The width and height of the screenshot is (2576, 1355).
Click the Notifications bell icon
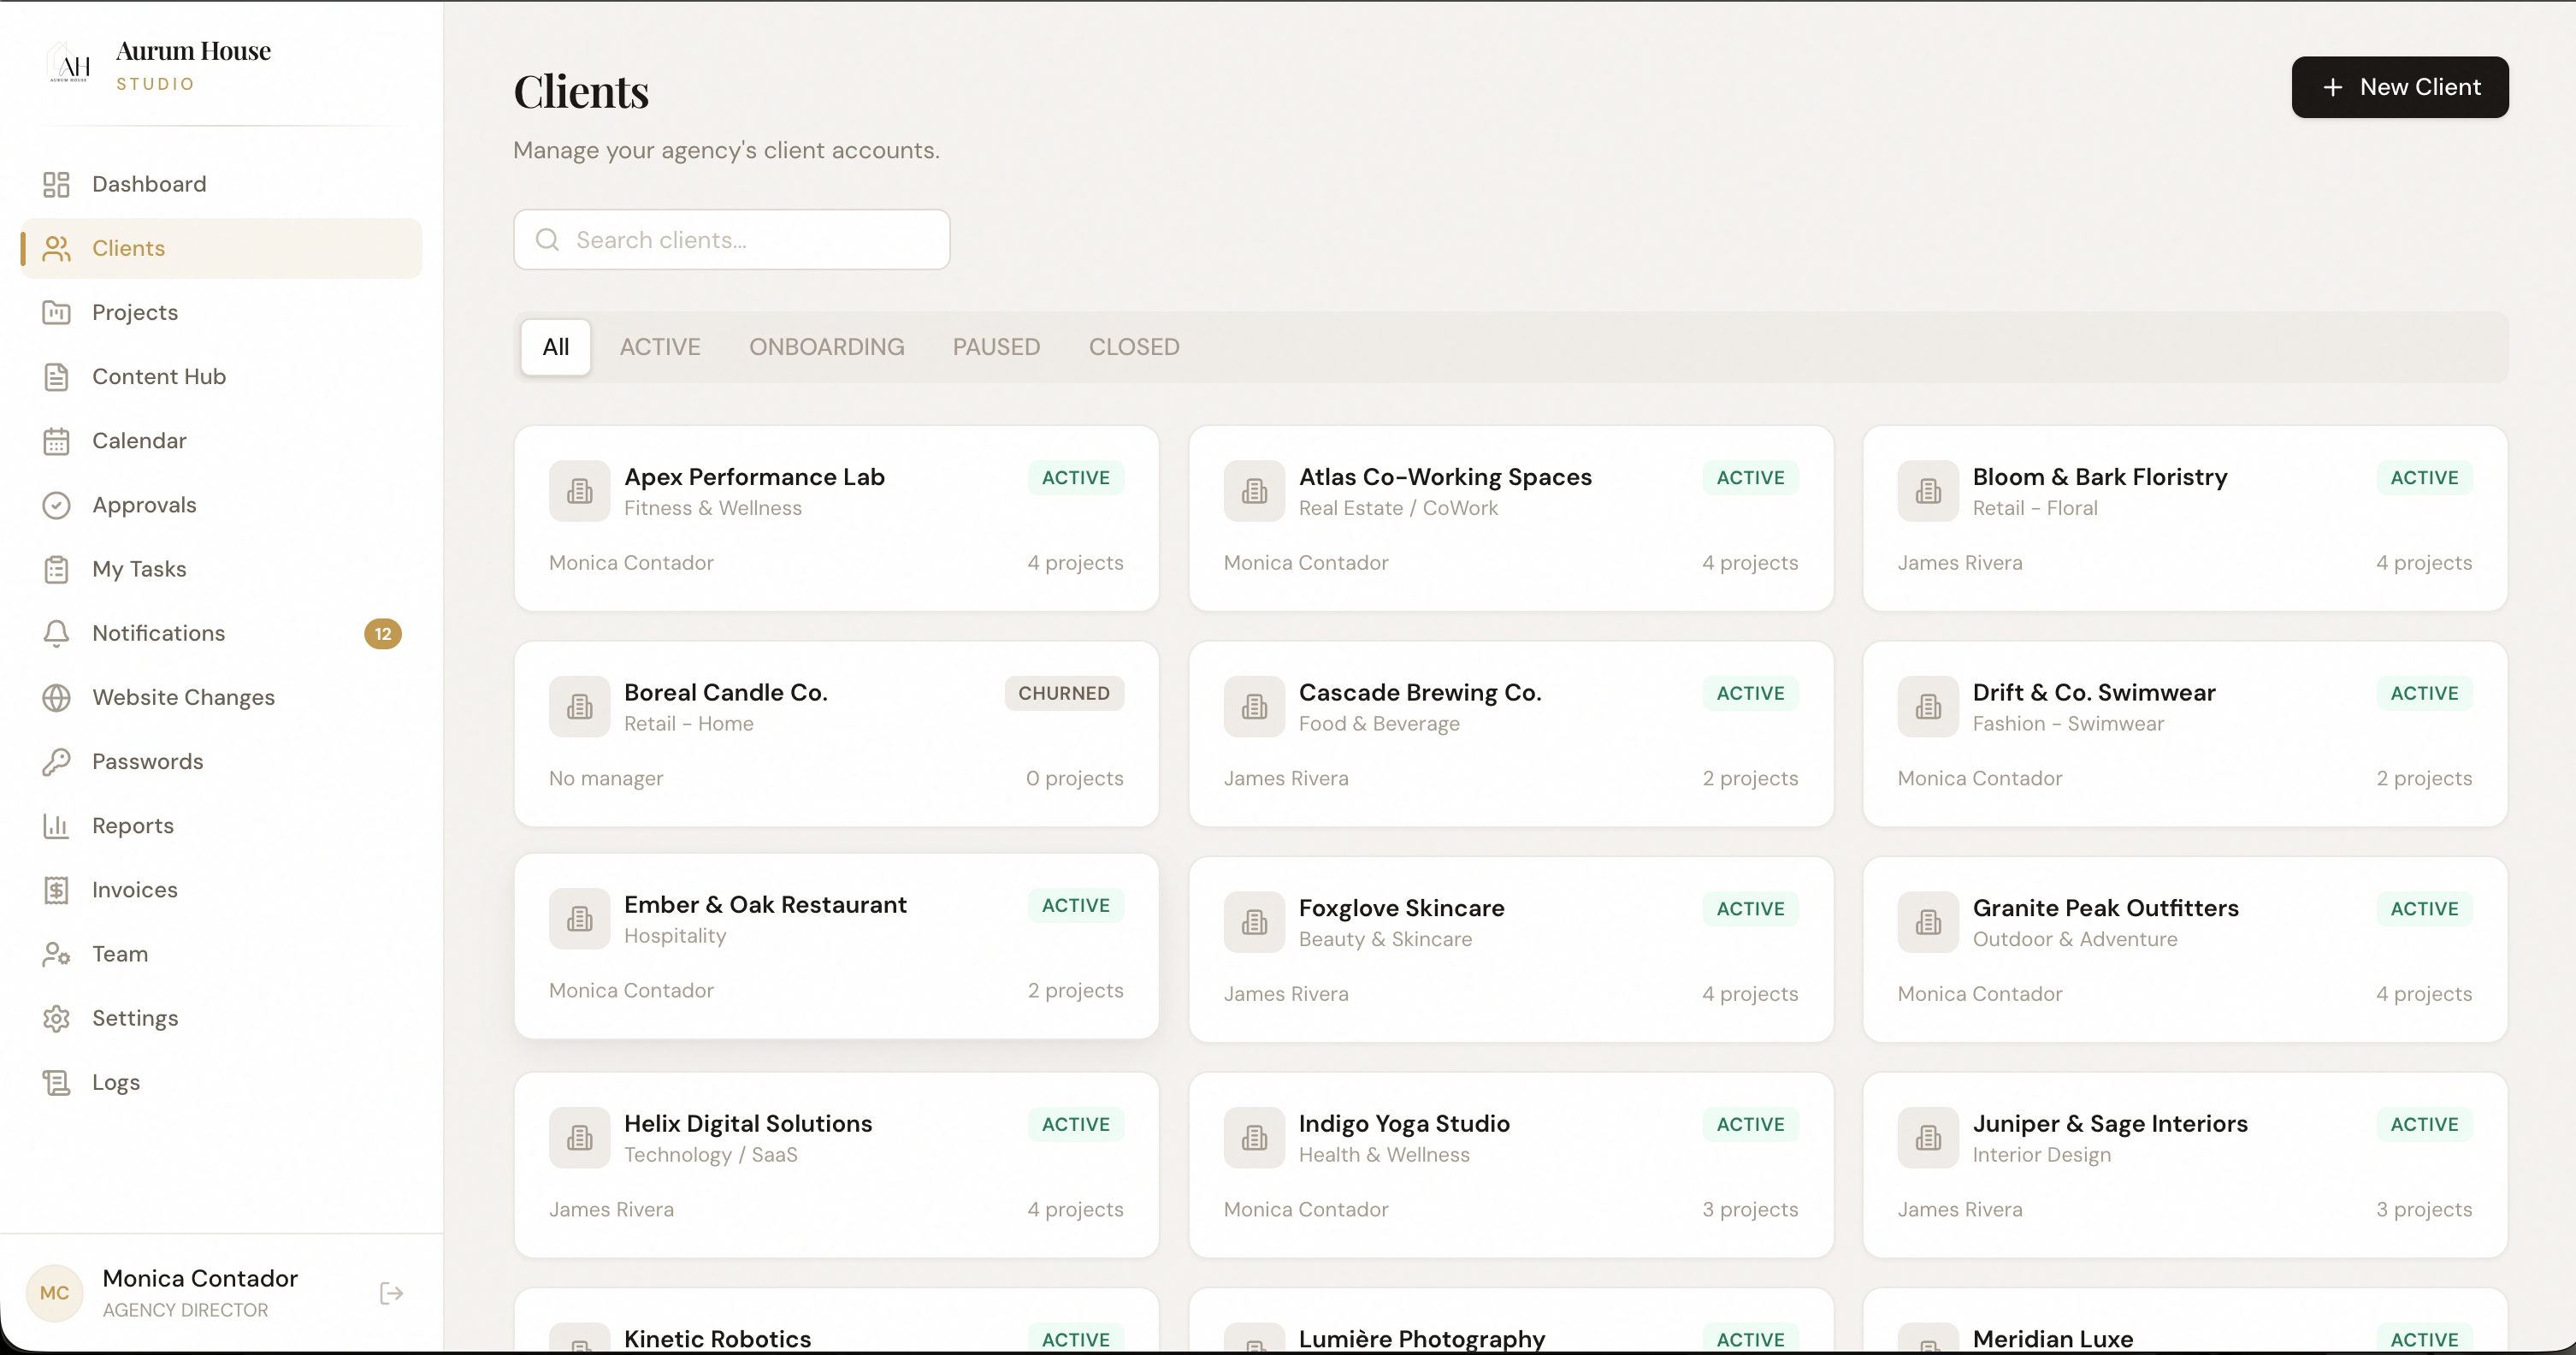[x=57, y=633]
